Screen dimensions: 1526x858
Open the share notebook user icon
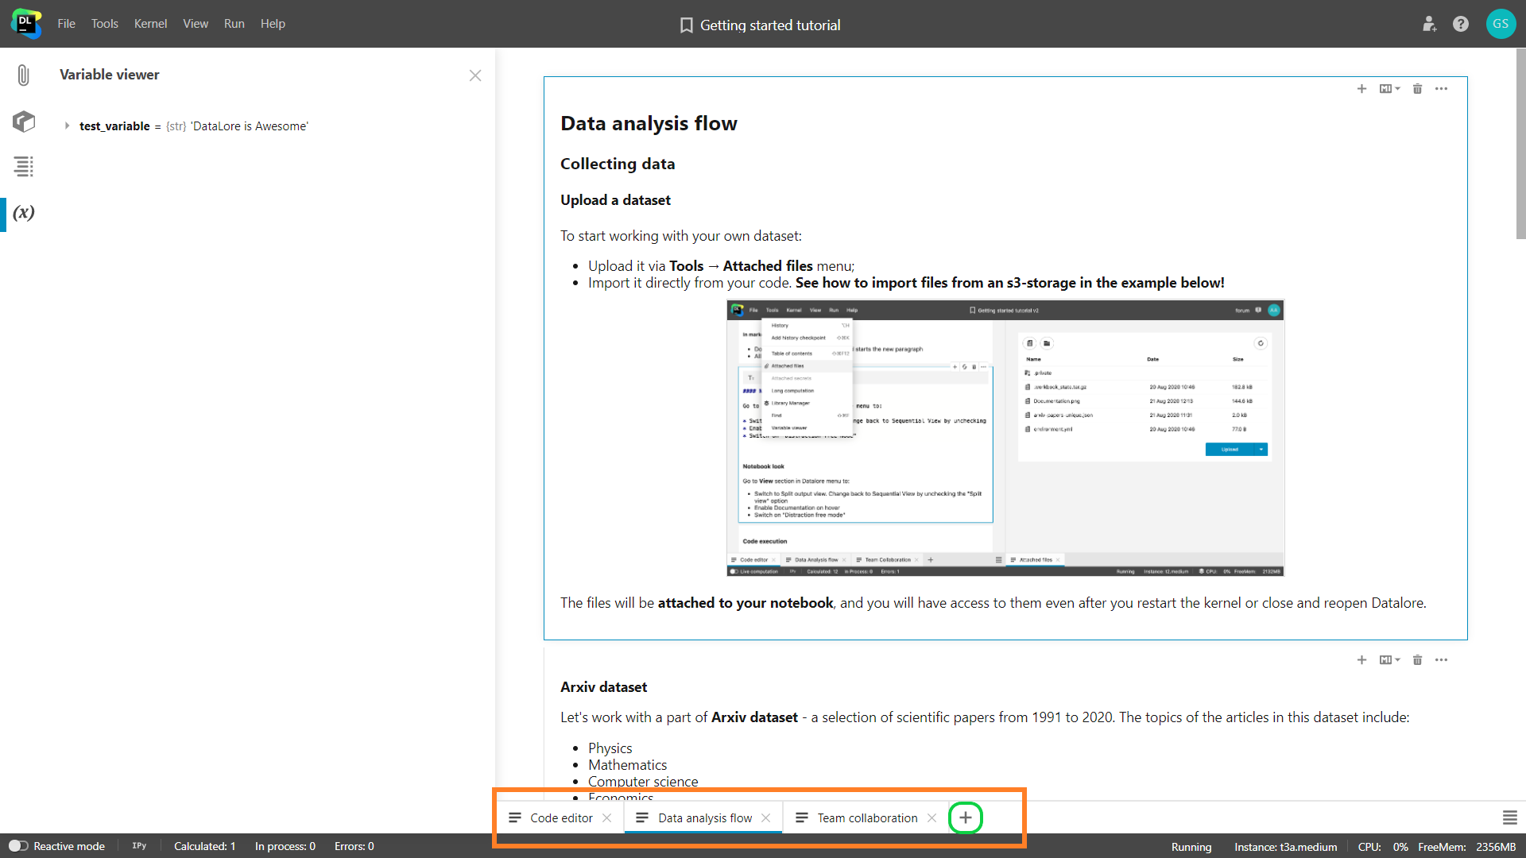tap(1429, 24)
